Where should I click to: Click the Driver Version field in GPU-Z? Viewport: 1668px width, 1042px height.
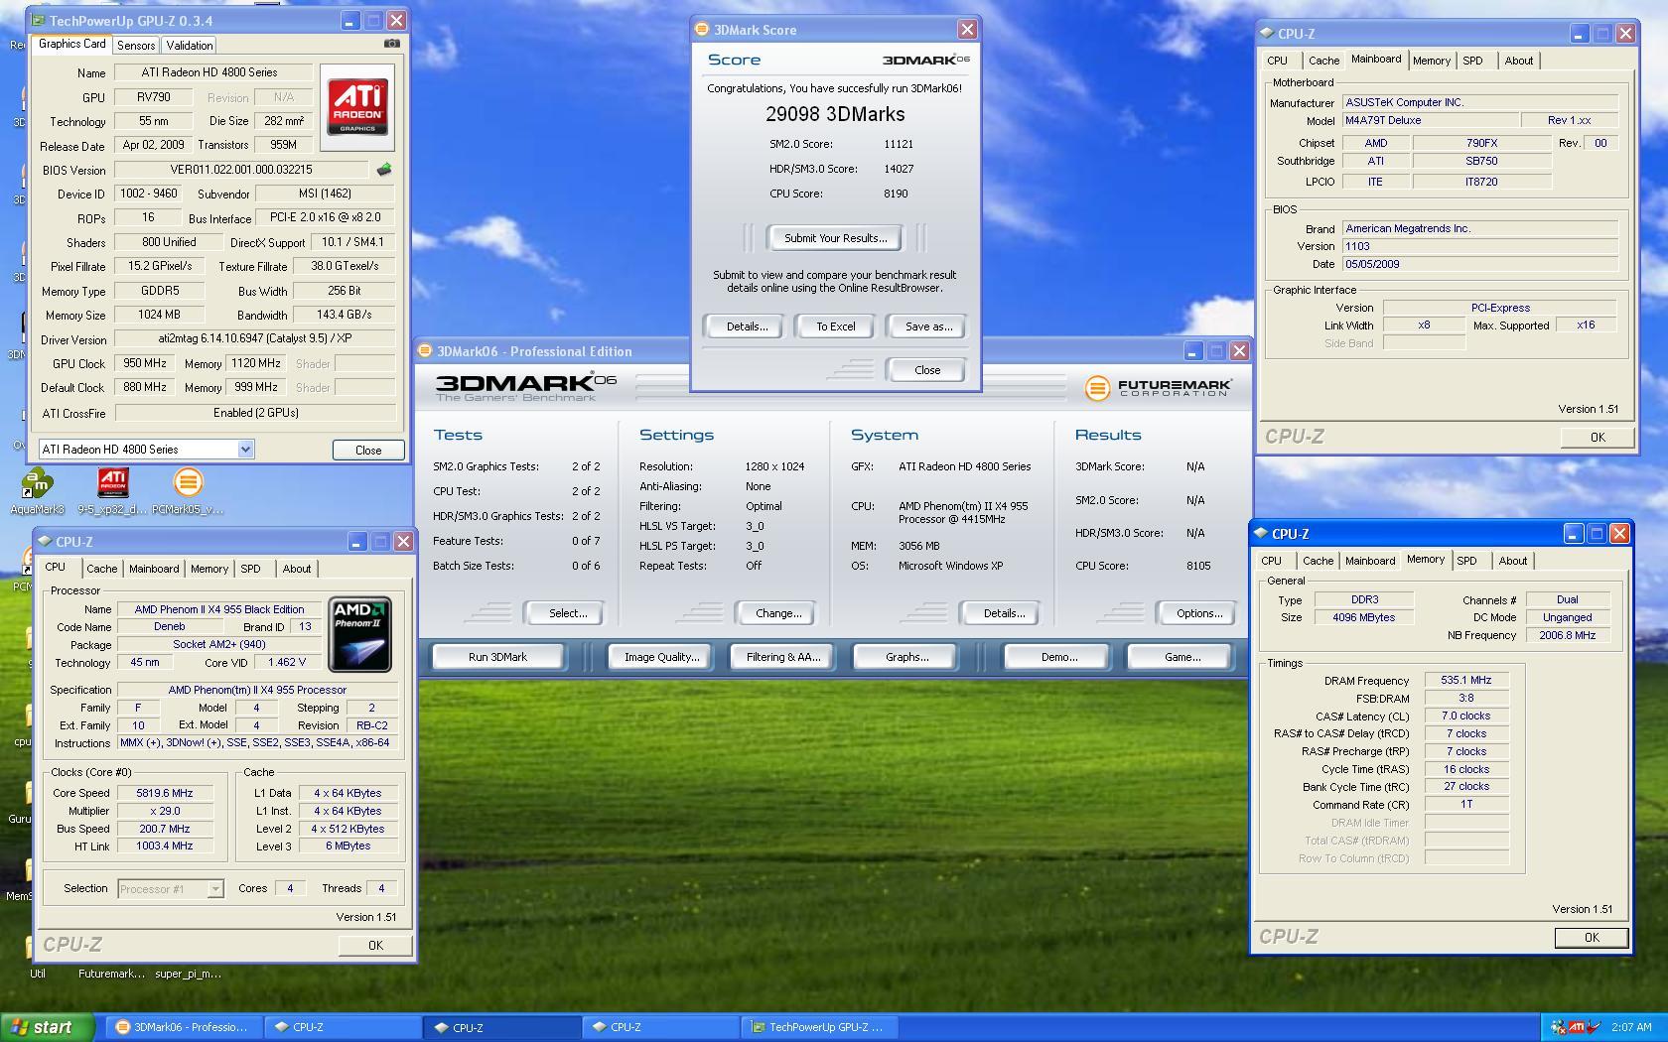pos(255,339)
